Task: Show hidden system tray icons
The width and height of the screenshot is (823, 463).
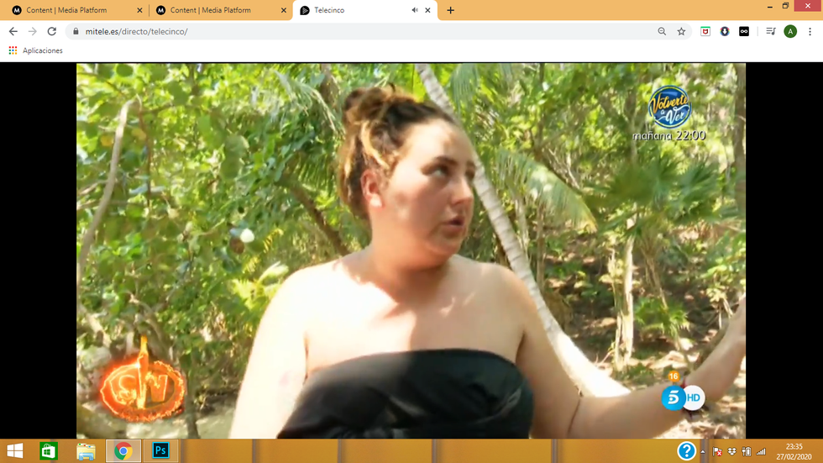Action: point(703,451)
